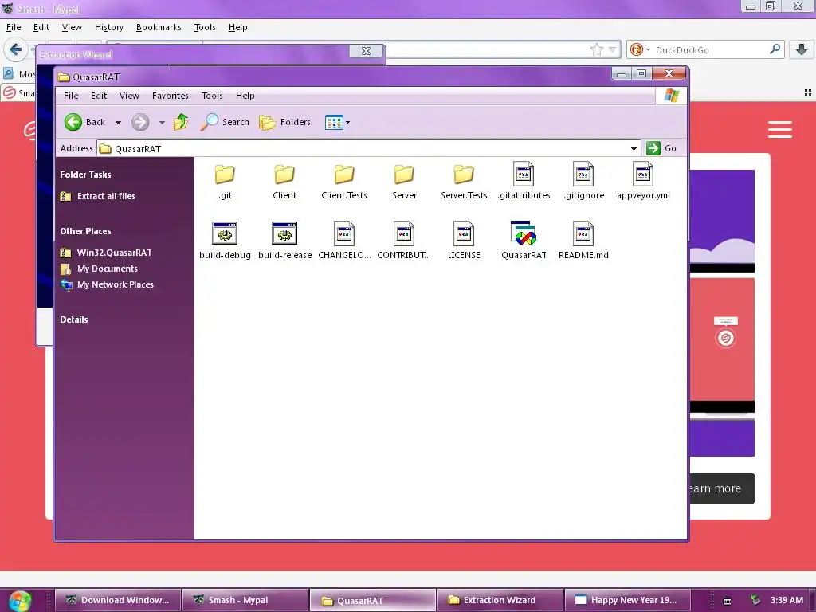816x612 pixels.
Task: Open the Favorites menu
Action: click(x=171, y=96)
